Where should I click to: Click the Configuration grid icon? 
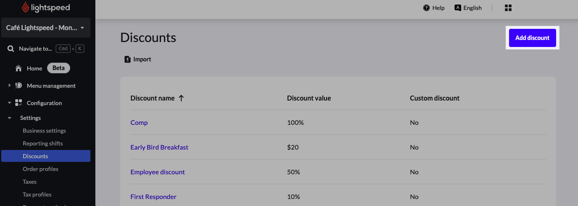point(19,103)
